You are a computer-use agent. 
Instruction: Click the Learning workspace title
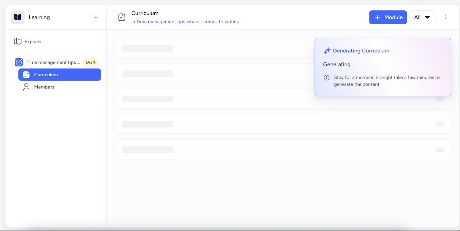(39, 17)
